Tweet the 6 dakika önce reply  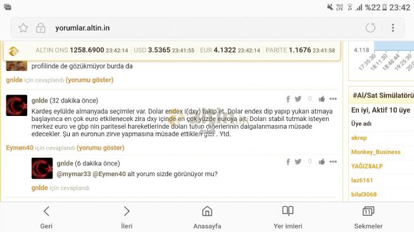coord(298,162)
